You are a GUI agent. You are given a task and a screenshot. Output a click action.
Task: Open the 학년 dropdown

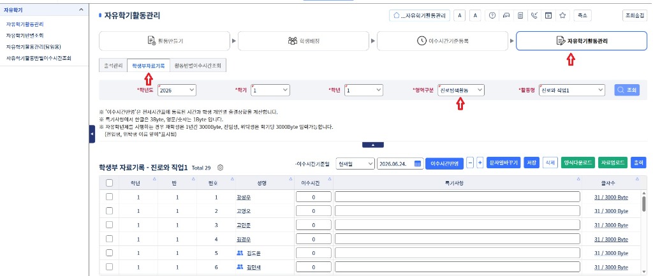coord(364,90)
